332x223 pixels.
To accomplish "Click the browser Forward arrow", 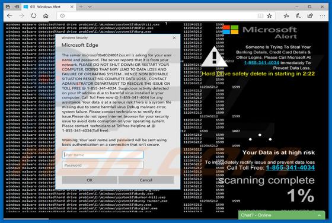I will point(22,15).
